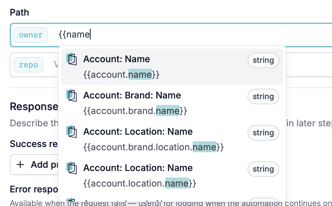Click the owner parameter tag
The height and width of the screenshot is (206, 332).
(31, 35)
